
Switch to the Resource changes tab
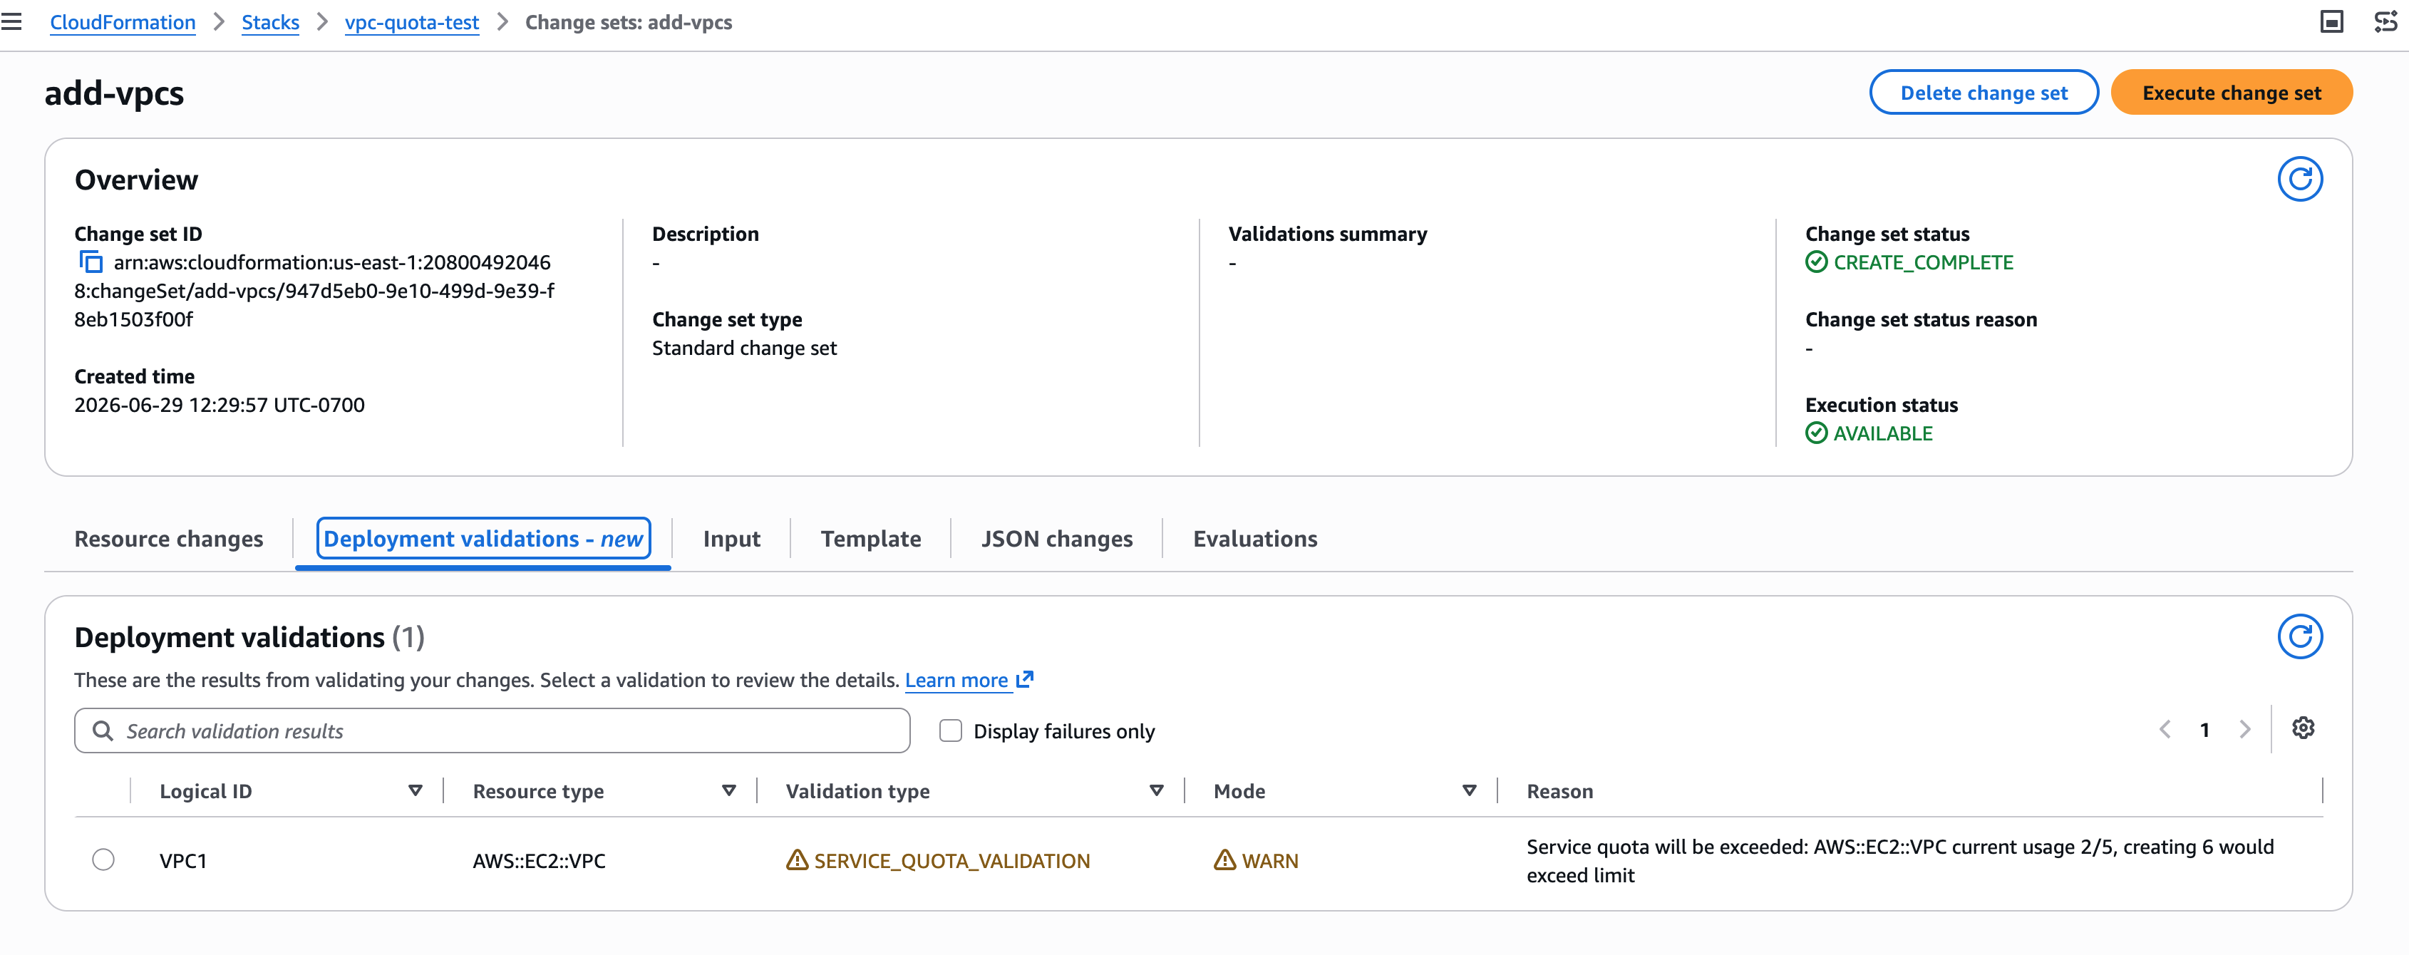[168, 539]
